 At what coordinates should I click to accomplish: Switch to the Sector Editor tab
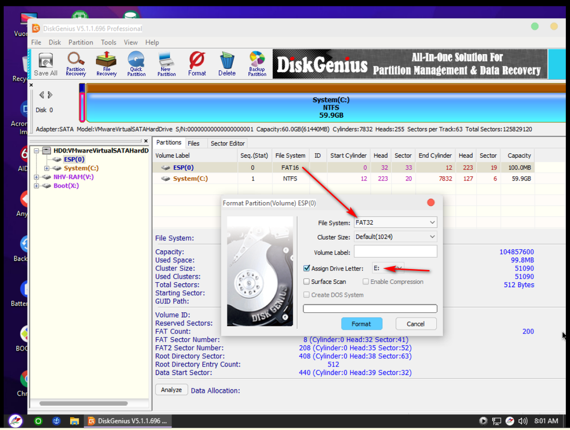coord(227,143)
